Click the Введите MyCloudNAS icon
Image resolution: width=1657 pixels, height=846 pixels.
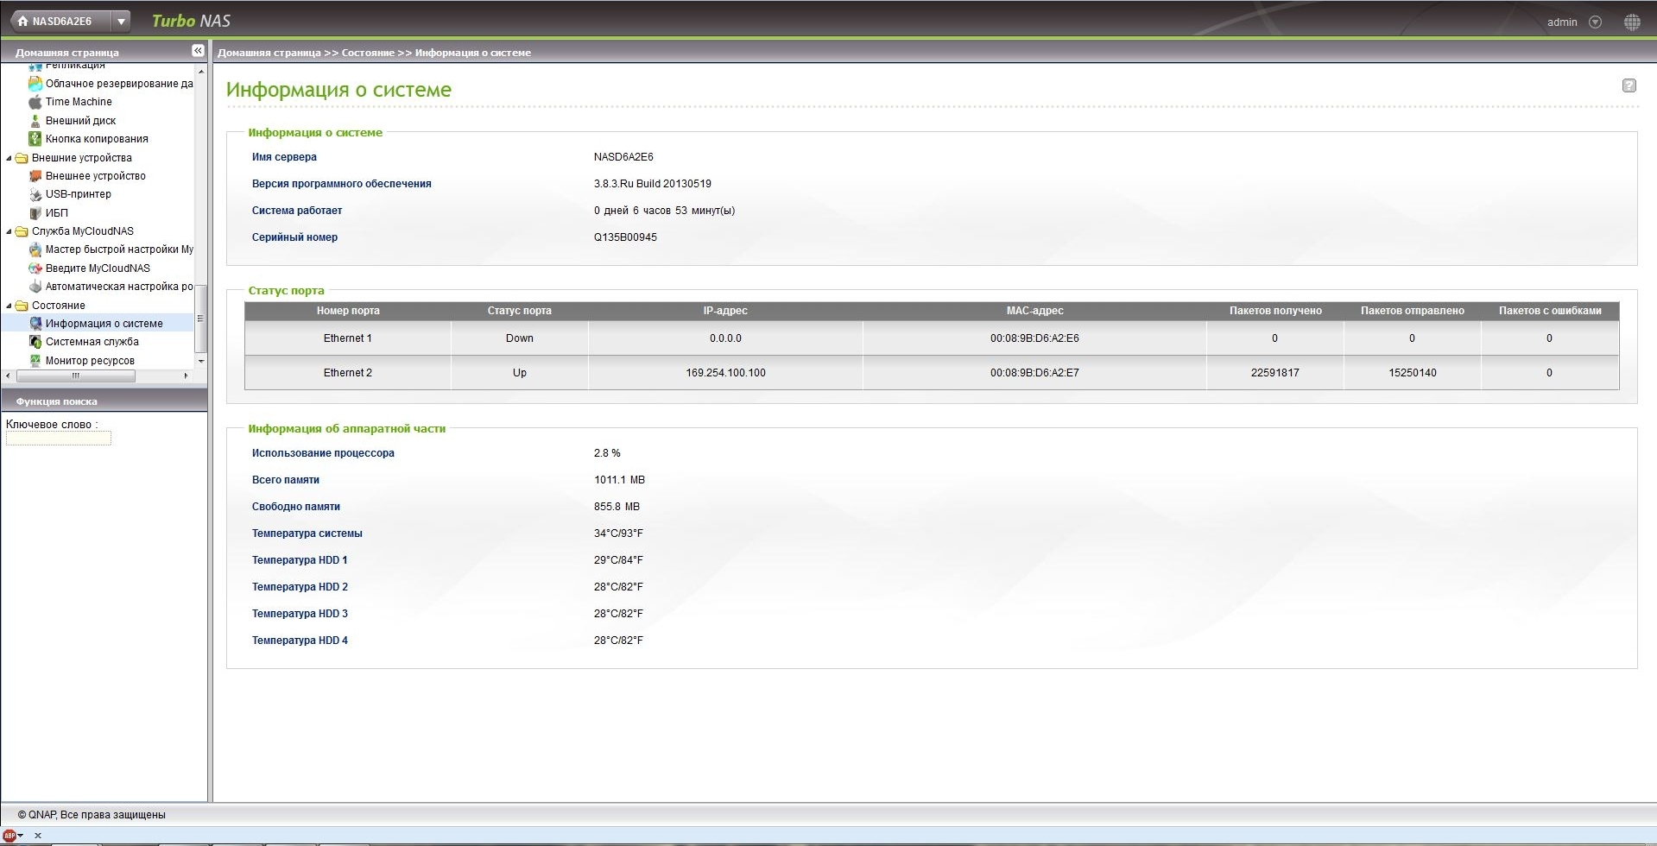point(35,268)
